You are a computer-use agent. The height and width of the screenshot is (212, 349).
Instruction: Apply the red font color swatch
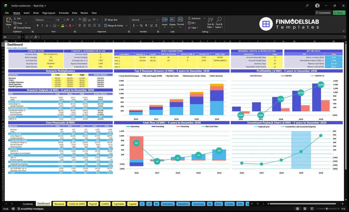(70, 25)
